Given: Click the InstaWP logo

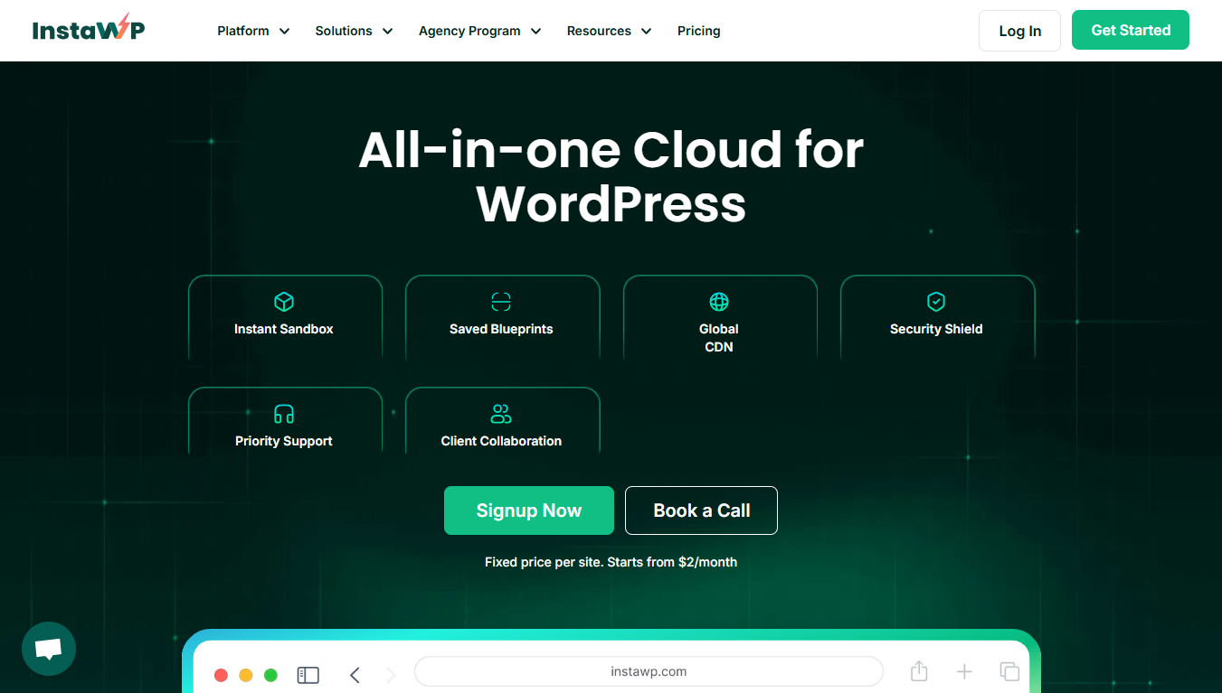Looking at the screenshot, I should coord(88,30).
